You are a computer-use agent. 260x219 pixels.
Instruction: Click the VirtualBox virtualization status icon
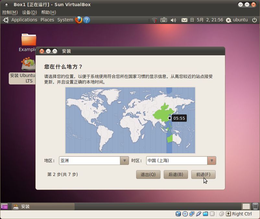212,214
